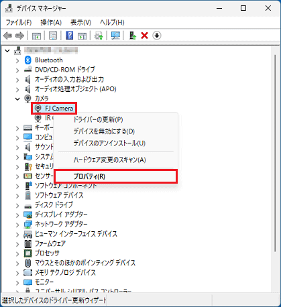Choose プロパティ(R) from context menu
This screenshot has height=307, width=281.
[x=116, y=176]
